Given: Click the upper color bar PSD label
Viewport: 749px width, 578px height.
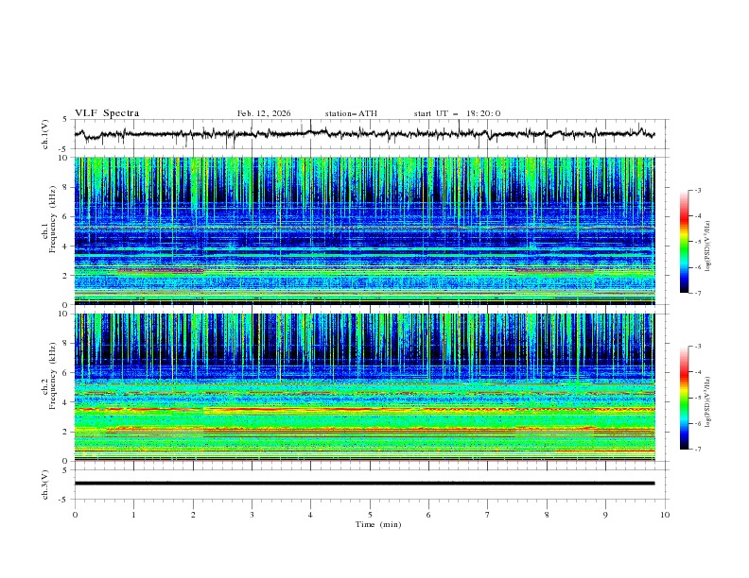Looking at the screenshot, I should click(707, 246).
